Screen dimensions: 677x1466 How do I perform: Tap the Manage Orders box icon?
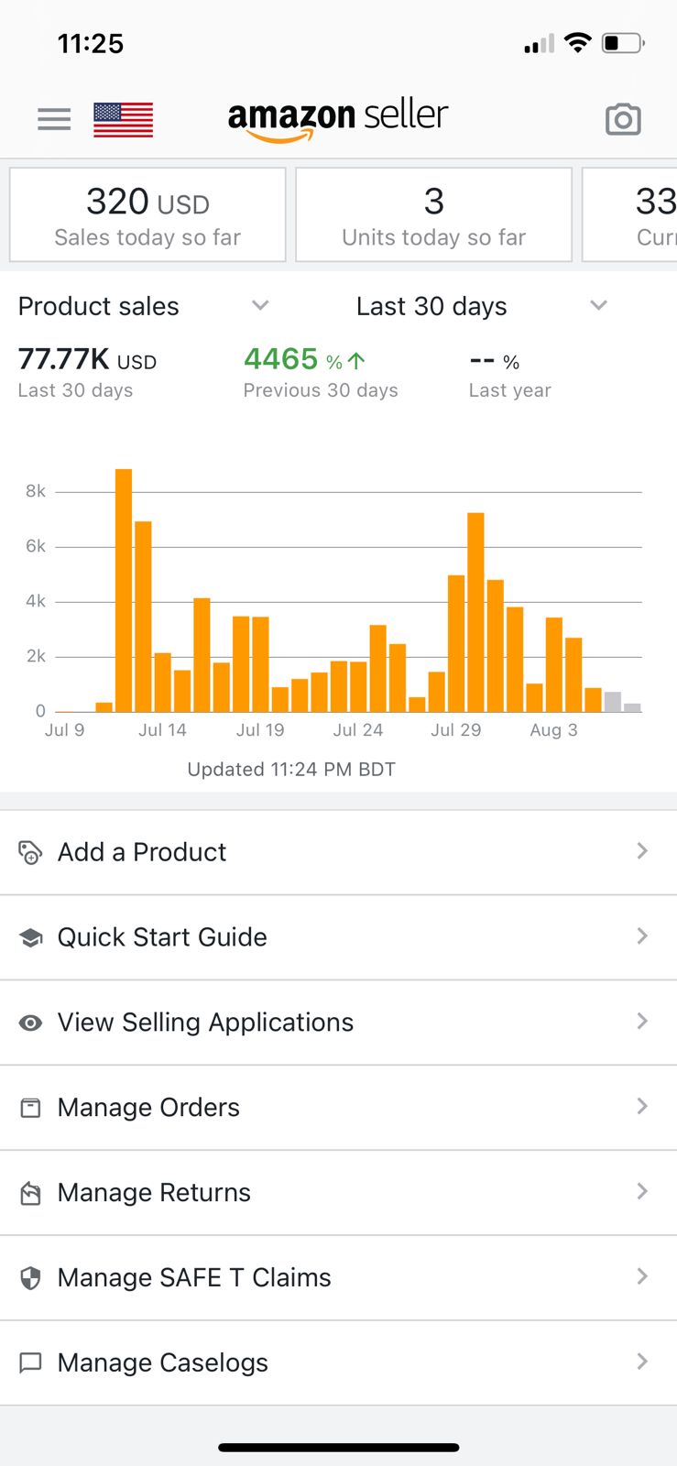pyautogui.click(x=30, y=1108)
